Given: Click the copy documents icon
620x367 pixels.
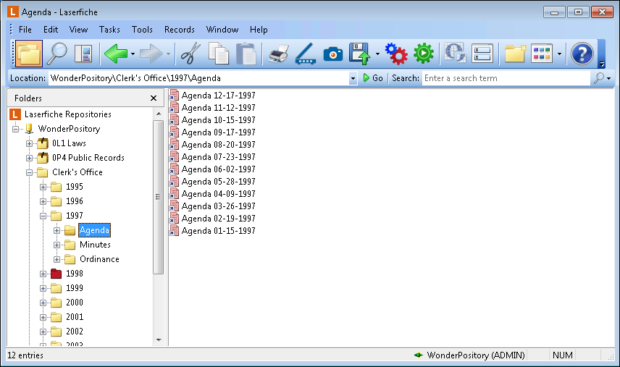Looking at the screenshot, I should (219, 54).
